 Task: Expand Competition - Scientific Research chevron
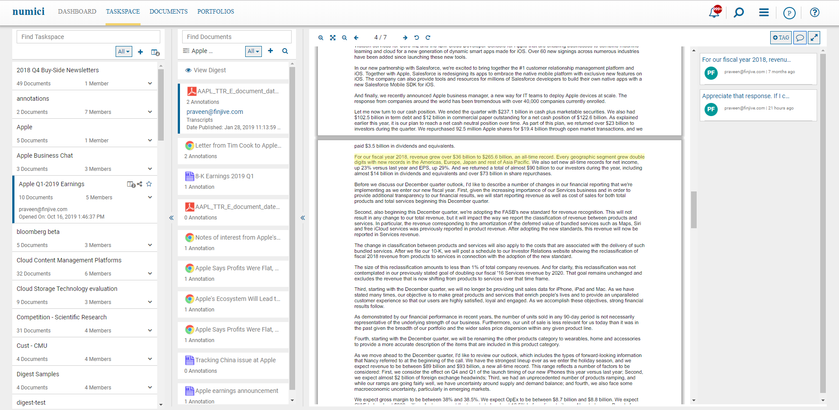pyautogui.click(x=150, y=330)
